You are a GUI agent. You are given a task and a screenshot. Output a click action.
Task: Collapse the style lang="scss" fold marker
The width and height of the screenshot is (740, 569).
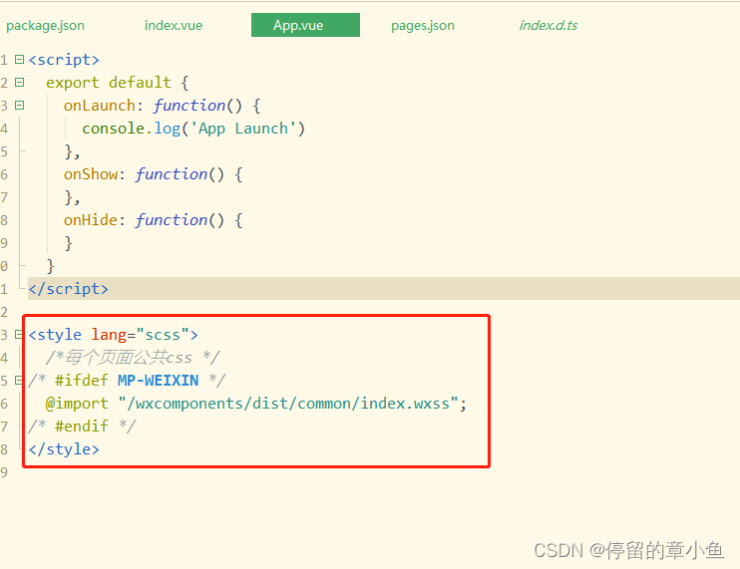click(19, 335)
